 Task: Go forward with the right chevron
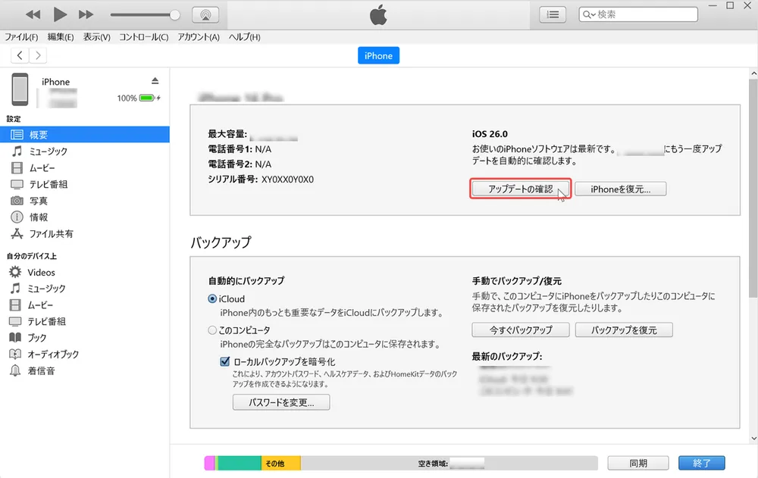(x=38, y=55)
